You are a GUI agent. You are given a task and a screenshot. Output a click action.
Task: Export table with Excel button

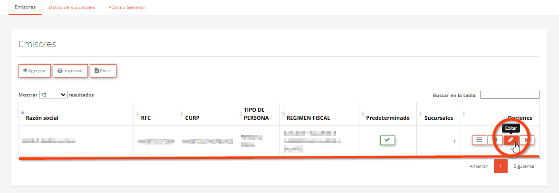point(103,71)
